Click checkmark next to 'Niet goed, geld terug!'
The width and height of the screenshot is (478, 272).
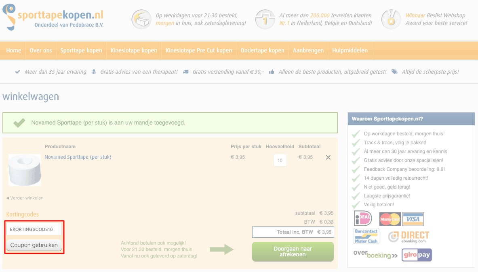click(356, 187)
